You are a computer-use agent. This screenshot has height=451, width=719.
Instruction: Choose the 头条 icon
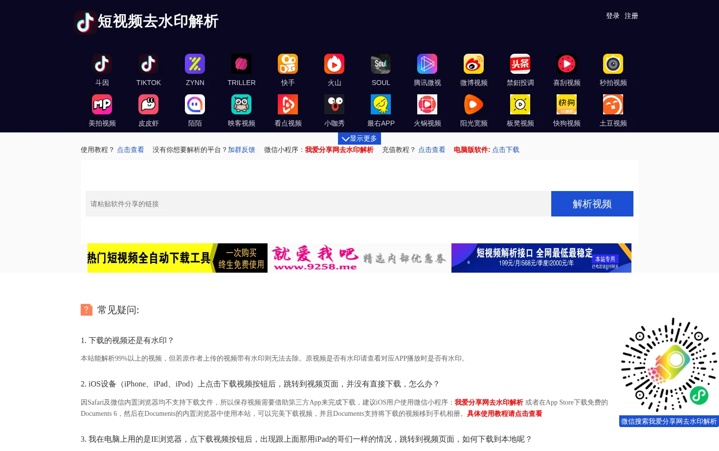[x=520, y=64]
